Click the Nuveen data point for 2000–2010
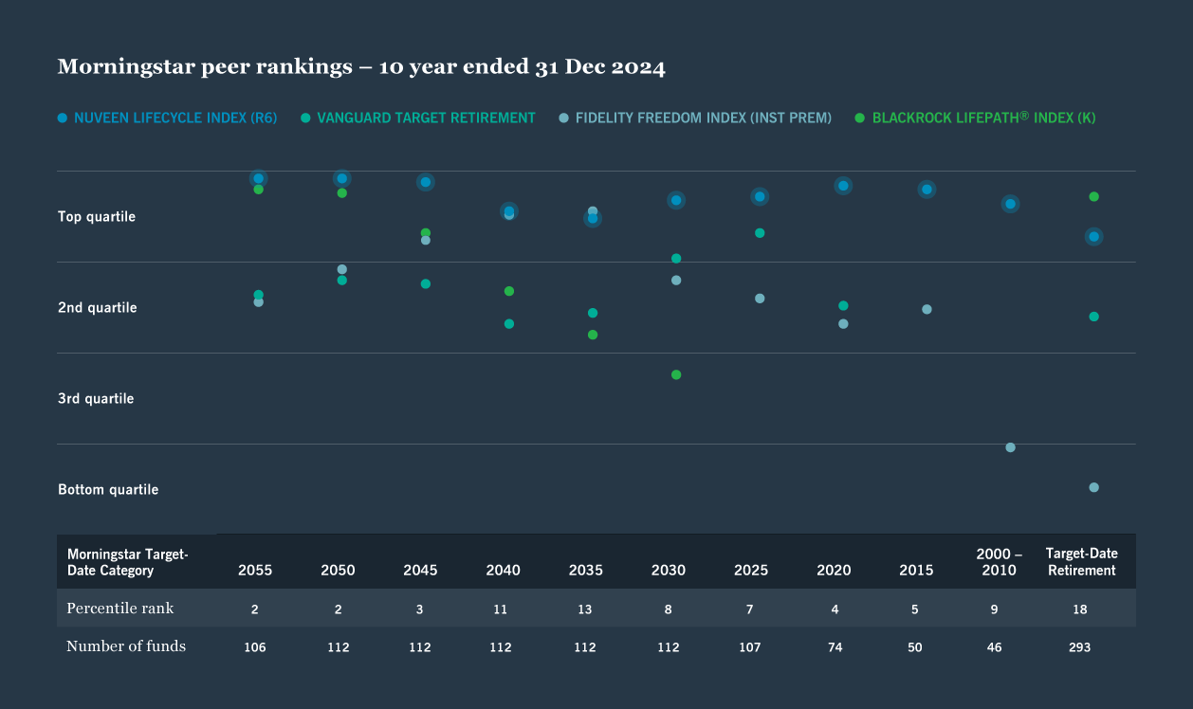1193x709 pixels. pos(1010,204)
